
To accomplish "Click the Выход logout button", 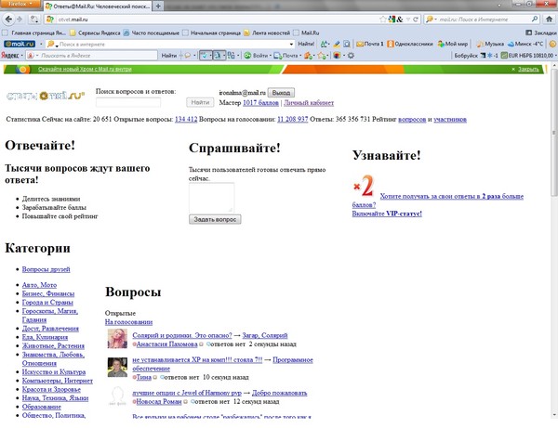I will (281, 93).
